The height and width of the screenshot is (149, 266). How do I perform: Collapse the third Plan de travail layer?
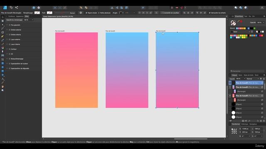tap(230, 96)
